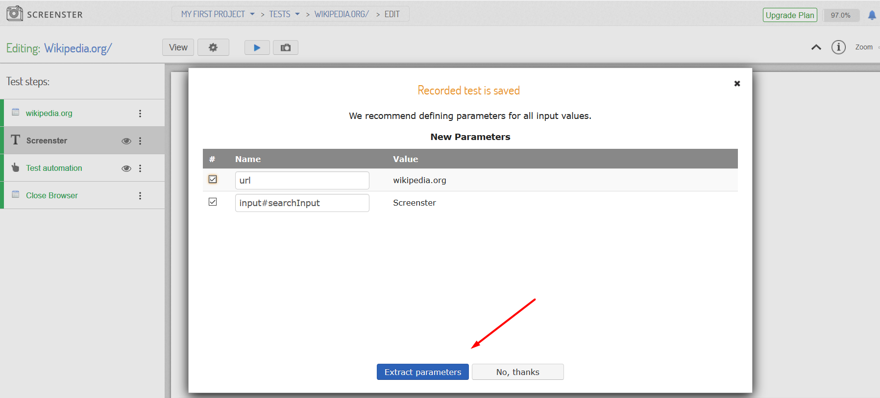
Task: Click the Zoom label
Action: tap(864, 47)
